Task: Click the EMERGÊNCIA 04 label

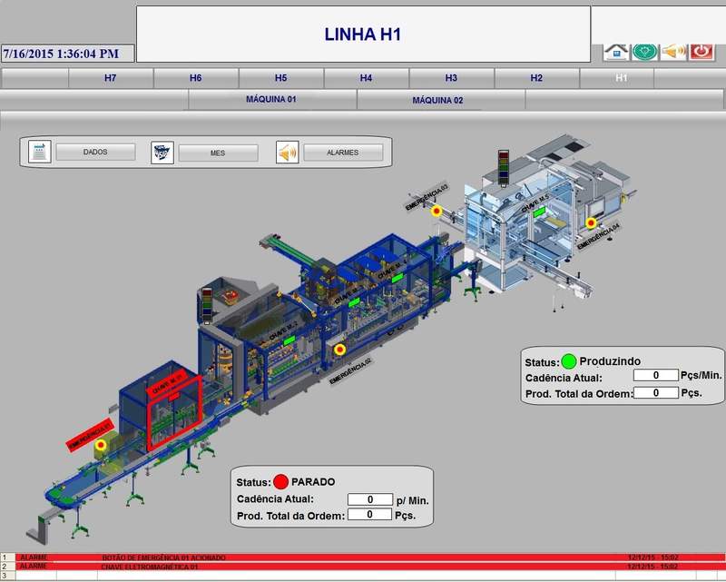Action: pos(598,236)
